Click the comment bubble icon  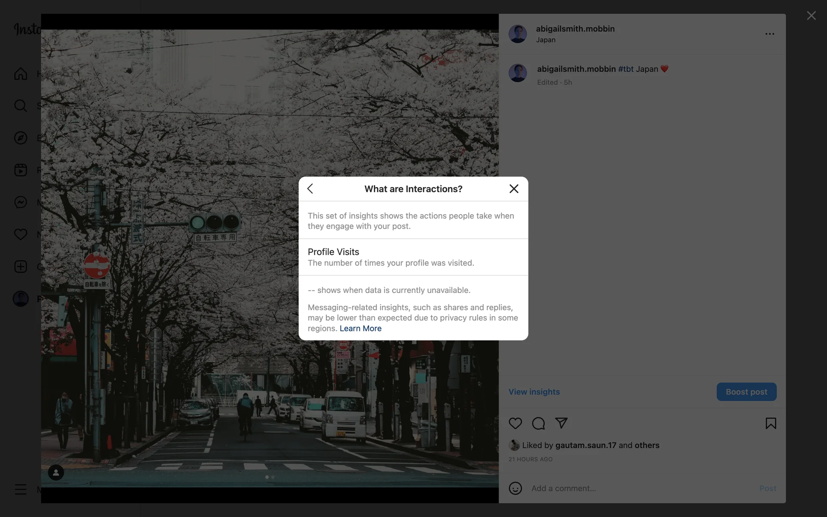538,423
